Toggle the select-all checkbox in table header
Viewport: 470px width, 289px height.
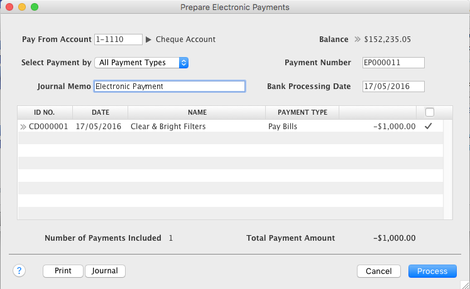(430, 112)
